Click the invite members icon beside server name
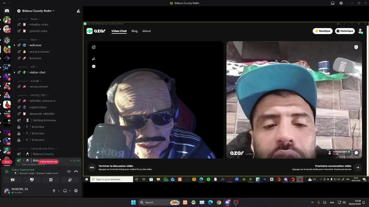This screenshot has width=369, height=207. click(78, 11)
